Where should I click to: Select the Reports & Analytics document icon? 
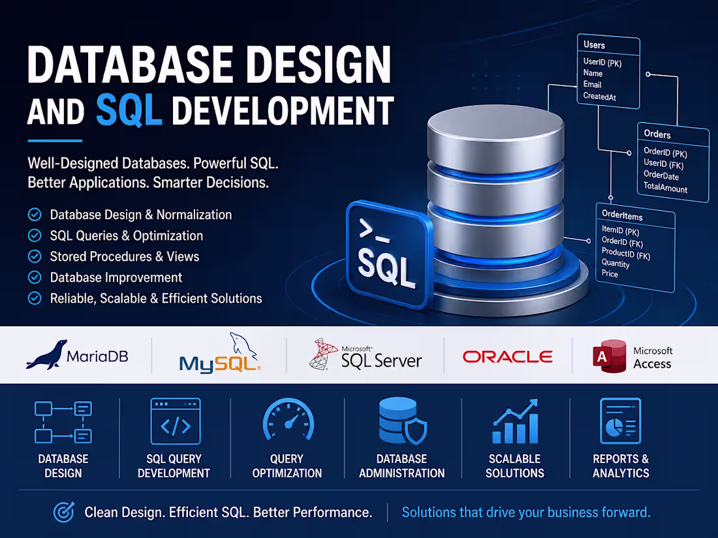coord(621,421)
